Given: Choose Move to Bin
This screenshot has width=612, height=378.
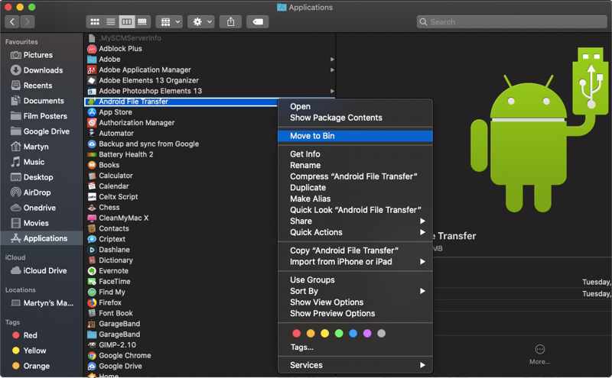Looking at the screenshot, I should coord(355,136).
